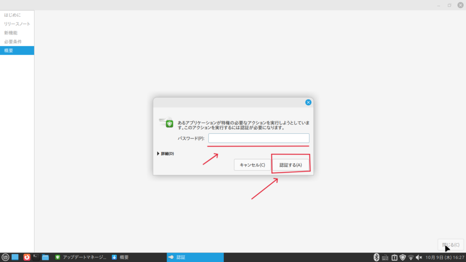Switch to the 新機能 sidebar item

(x=11, y=33)
